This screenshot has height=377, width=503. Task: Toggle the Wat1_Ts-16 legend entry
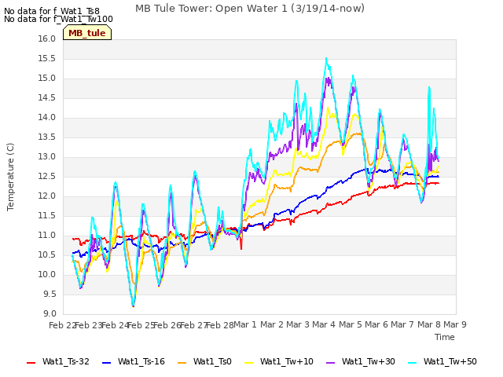pos(133,362)
